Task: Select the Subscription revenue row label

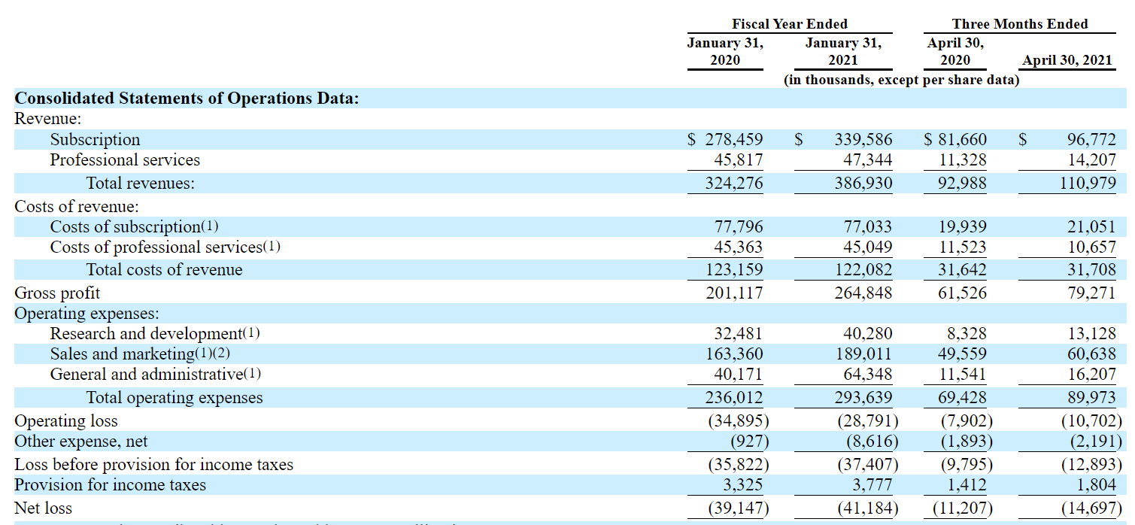Action: pos(96,139)
